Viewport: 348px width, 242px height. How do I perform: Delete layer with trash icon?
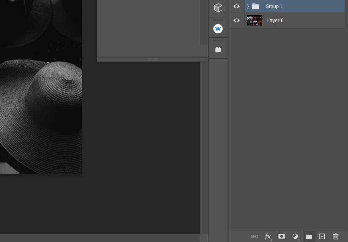pyautogui.click(x=336, y=236)
